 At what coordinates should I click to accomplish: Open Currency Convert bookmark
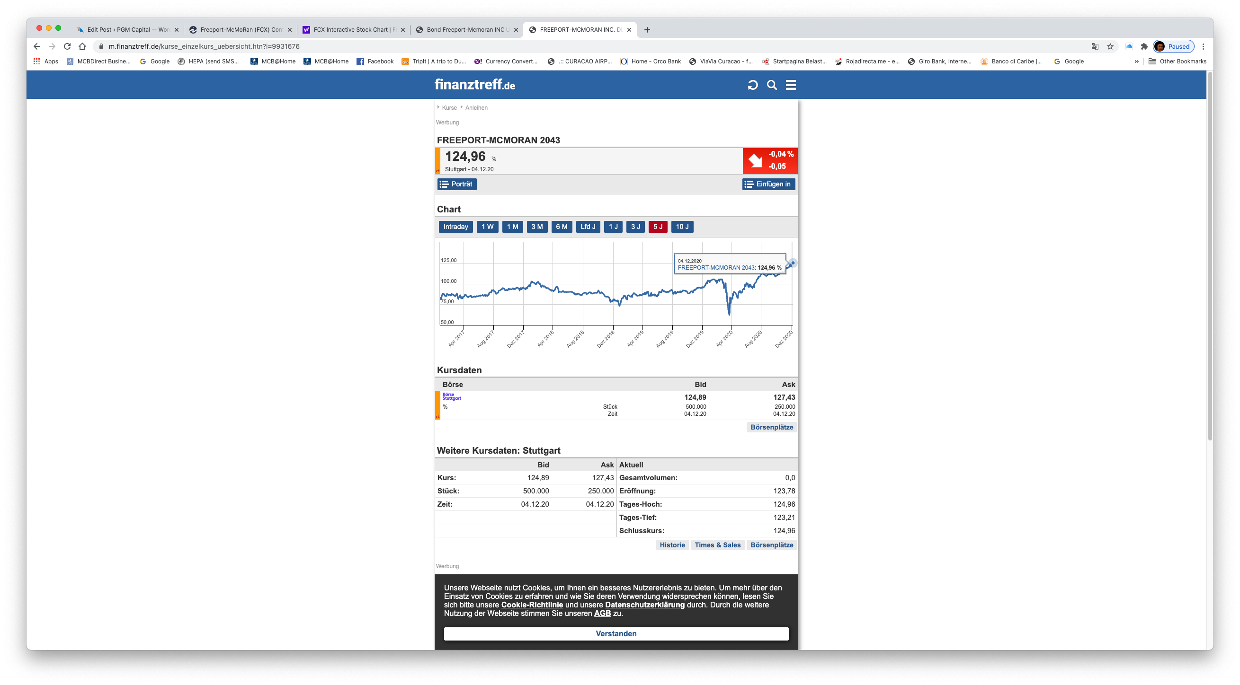(x=506, y=61)
